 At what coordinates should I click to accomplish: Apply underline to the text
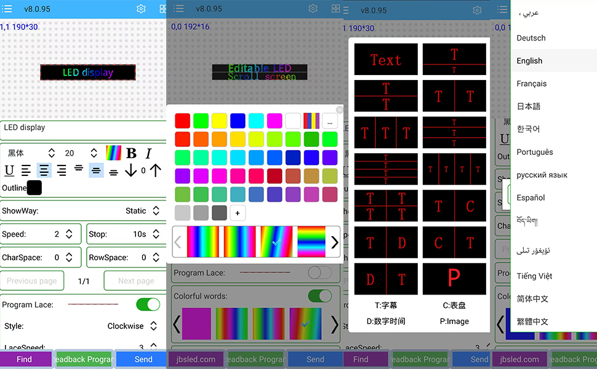pos(9,170)
